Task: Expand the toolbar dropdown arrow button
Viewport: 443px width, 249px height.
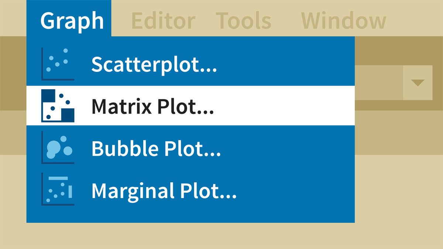Action: [418, 83]
